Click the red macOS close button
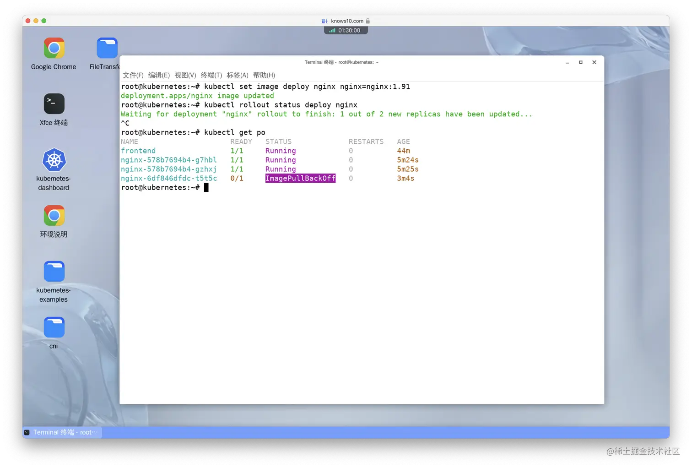This screenshot has width=692, height=468. pos(28,21)
